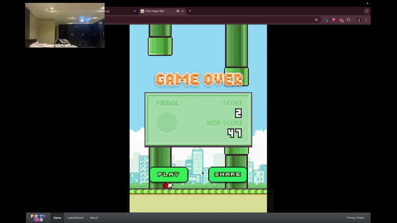
Task: Select the Game nav item
Action: [x=57, y=218]
